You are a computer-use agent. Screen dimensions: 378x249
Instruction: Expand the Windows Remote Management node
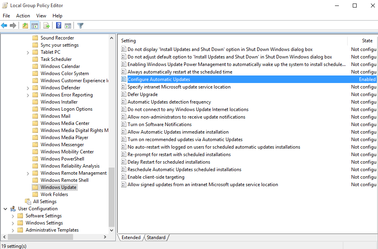(28, 174)
